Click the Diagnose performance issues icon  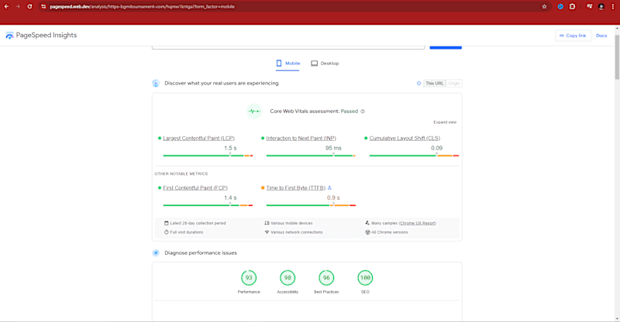(x=156, y=253)
